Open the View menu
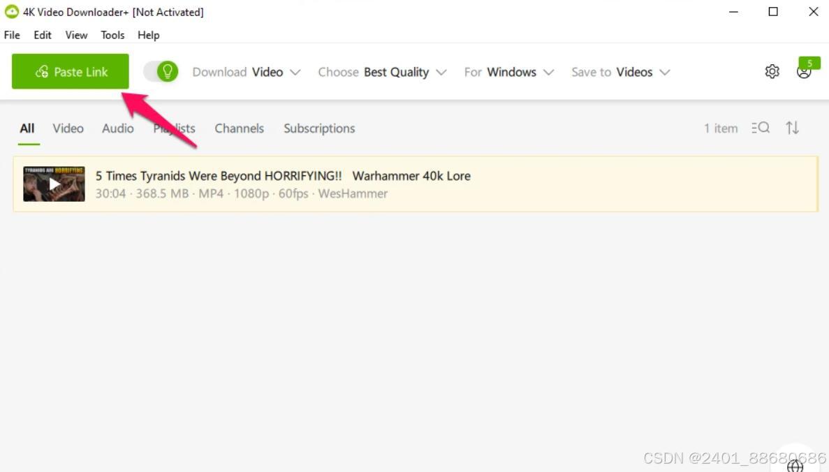Screen dimensions: 829x472 [x=76, y=35]
